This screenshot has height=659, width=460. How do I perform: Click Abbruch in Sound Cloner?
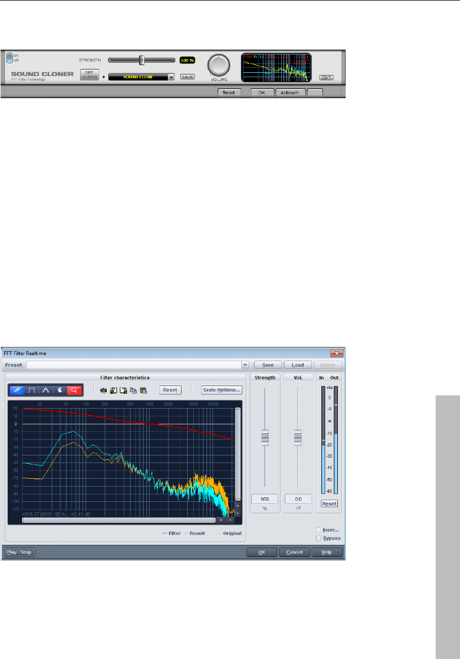tap(290, 93)
